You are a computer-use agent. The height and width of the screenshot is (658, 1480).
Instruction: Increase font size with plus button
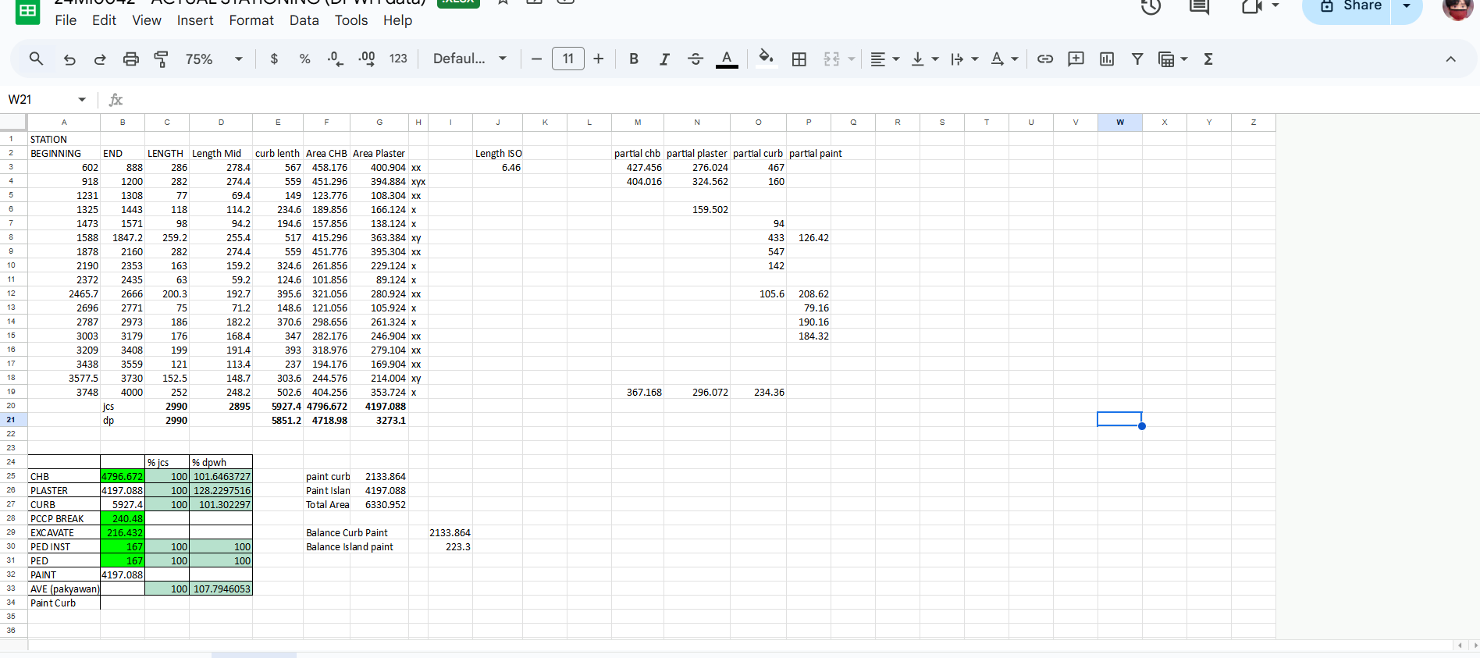coord(599,59)
